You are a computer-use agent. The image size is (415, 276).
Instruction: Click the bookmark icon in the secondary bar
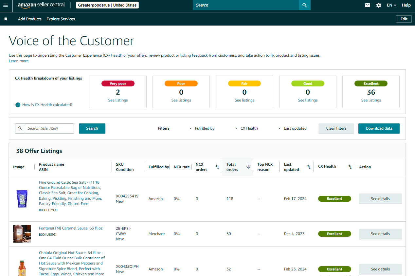click(6, 19)
